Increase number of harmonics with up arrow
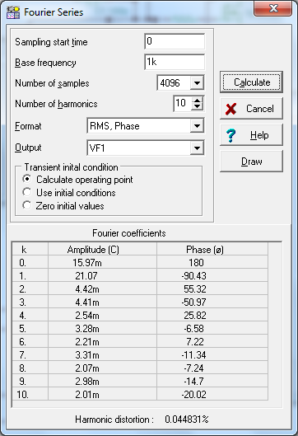Screen dimensions: 298x436 pyautogui.click(x=198, y=101)
